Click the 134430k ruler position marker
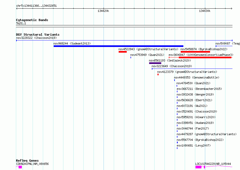The width and height of the screenshot is (240, 170). point(205,11)
